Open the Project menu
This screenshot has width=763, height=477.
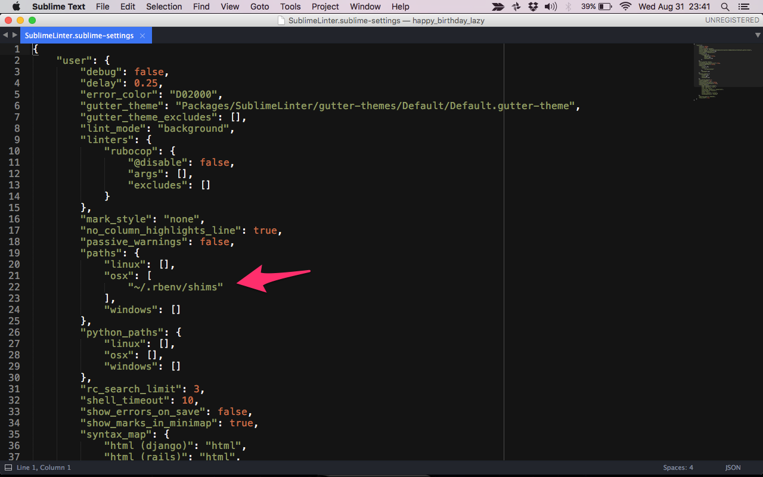click(325, 7)
